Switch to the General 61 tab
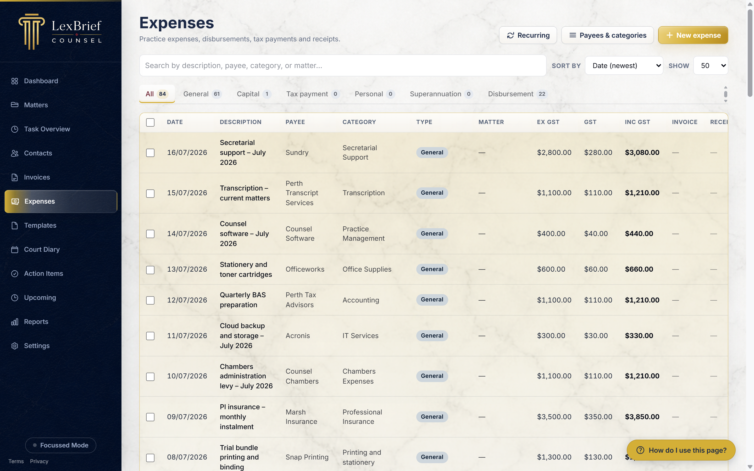 (x=203, y=94)
